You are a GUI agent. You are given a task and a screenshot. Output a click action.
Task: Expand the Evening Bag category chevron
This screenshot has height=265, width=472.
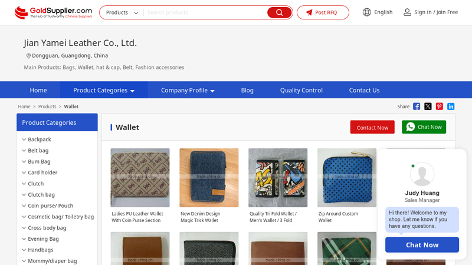tap(24, 239)
